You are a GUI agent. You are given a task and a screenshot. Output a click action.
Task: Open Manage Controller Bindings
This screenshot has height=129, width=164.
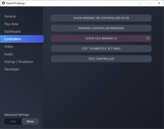point(101,28)
